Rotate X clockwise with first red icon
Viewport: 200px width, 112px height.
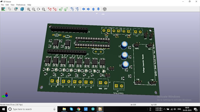[x=49, y=9]
